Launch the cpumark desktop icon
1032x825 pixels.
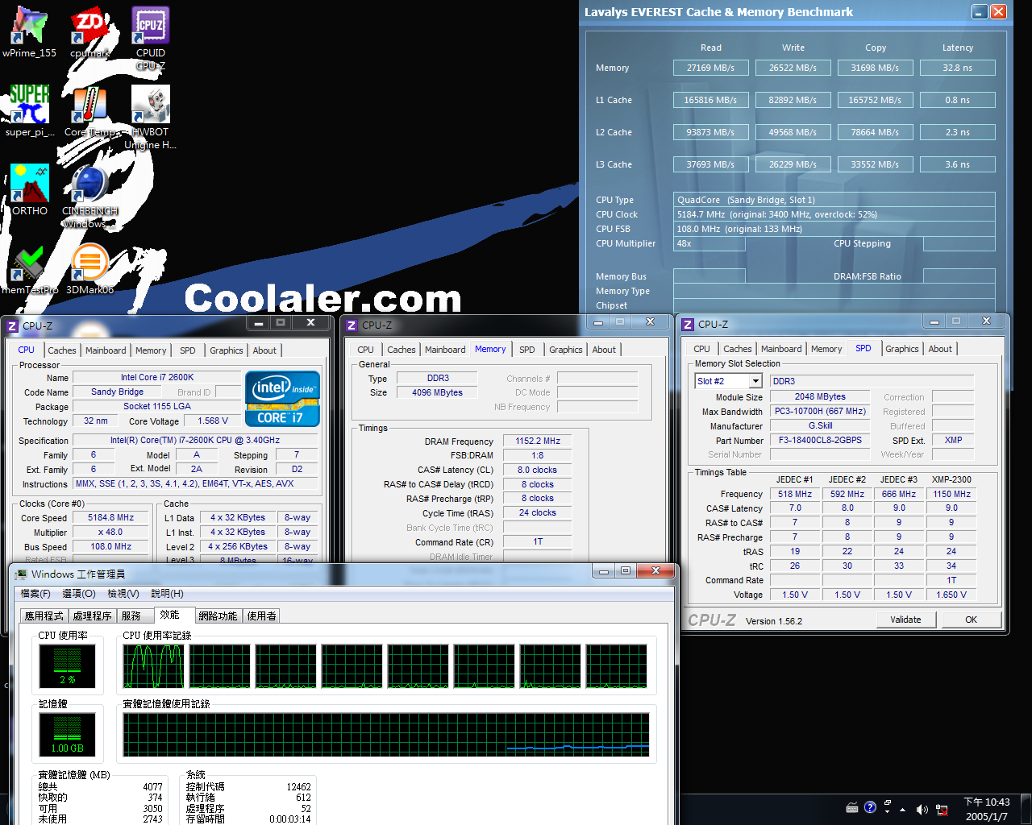coord(89,32)
